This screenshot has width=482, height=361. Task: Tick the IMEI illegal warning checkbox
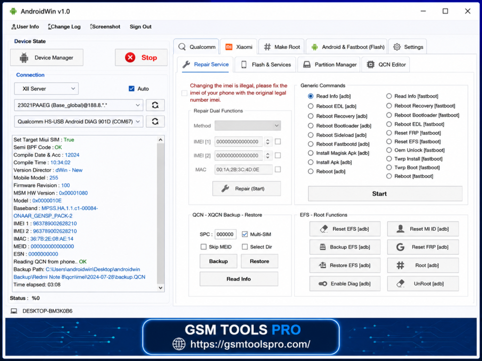[x=185, y=93]
